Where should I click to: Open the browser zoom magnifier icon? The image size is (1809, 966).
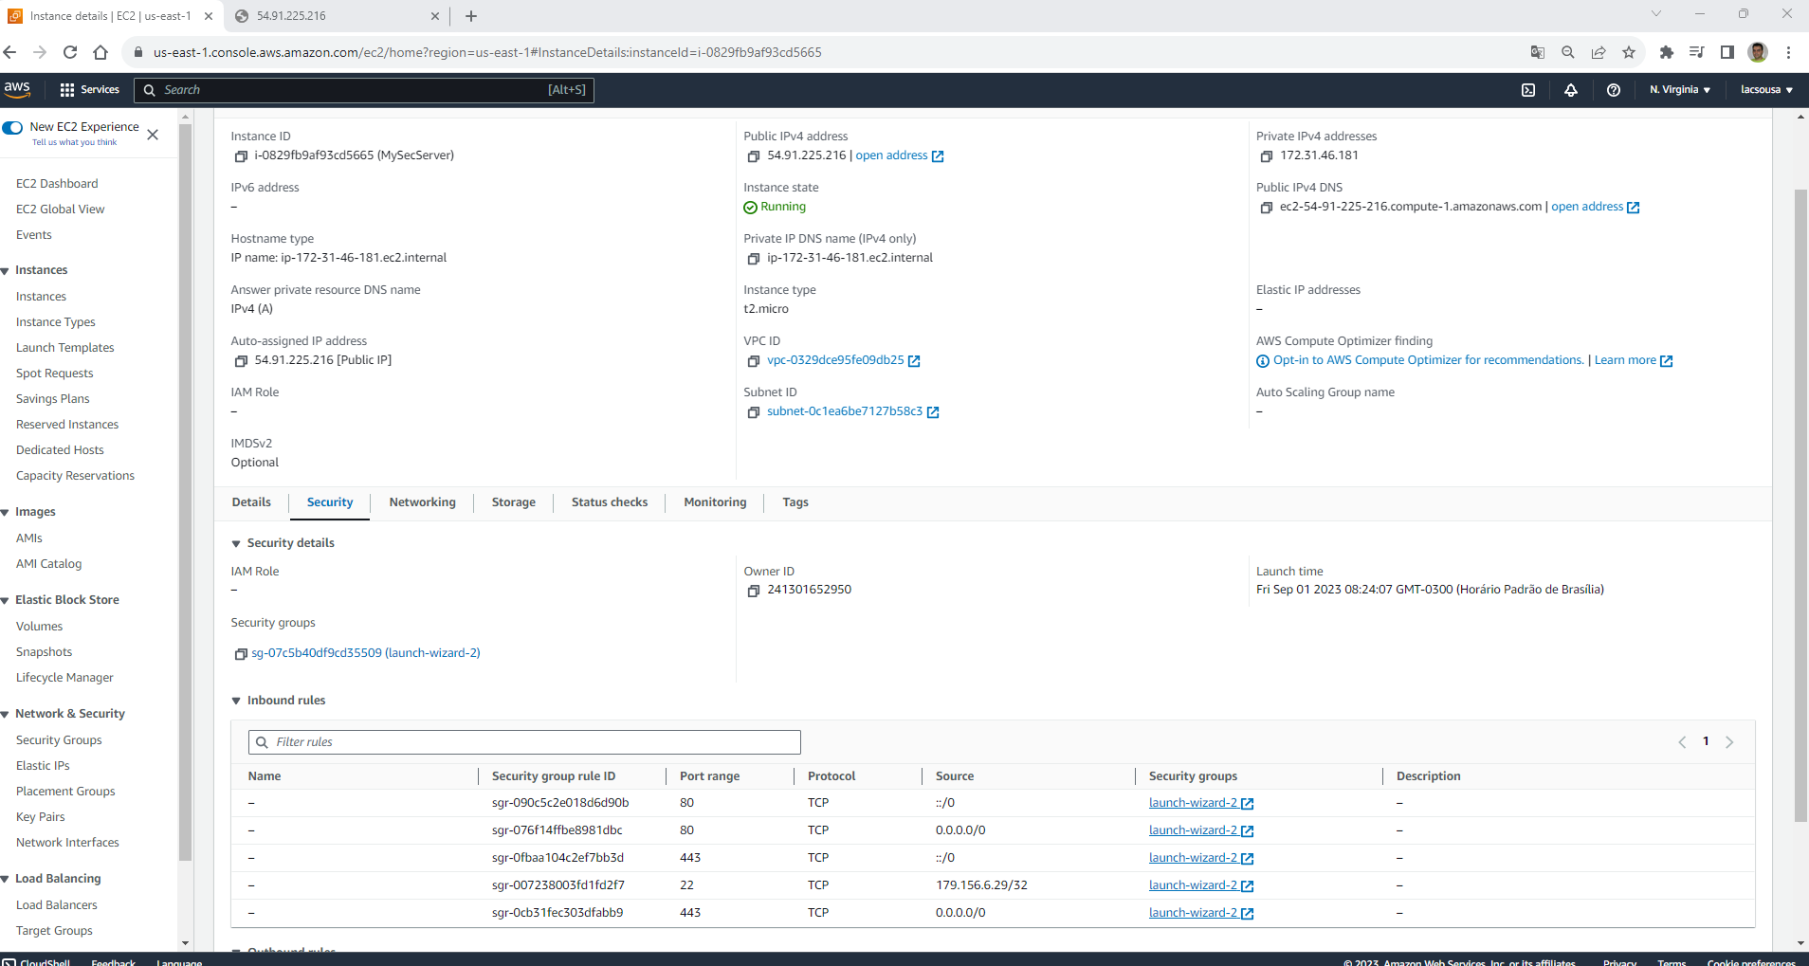[x=1568, y=52]
